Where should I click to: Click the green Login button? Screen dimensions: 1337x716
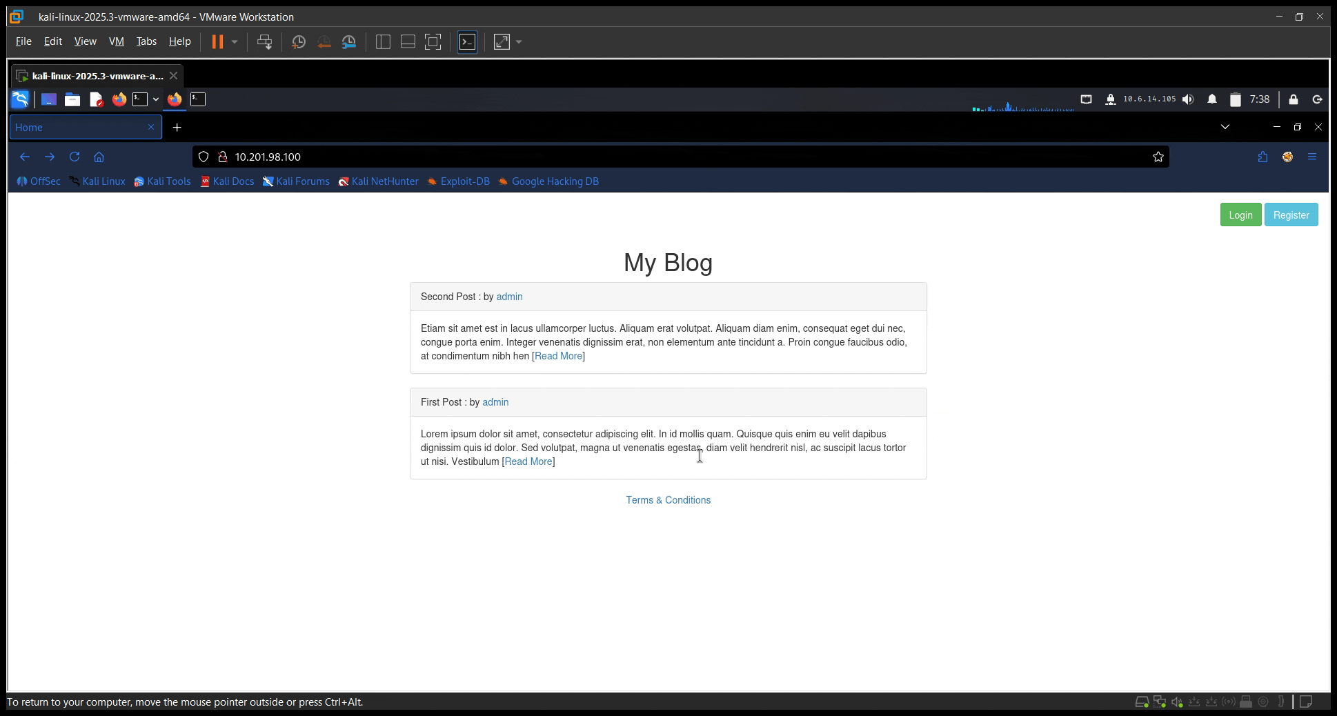[x=1240, y=215]
